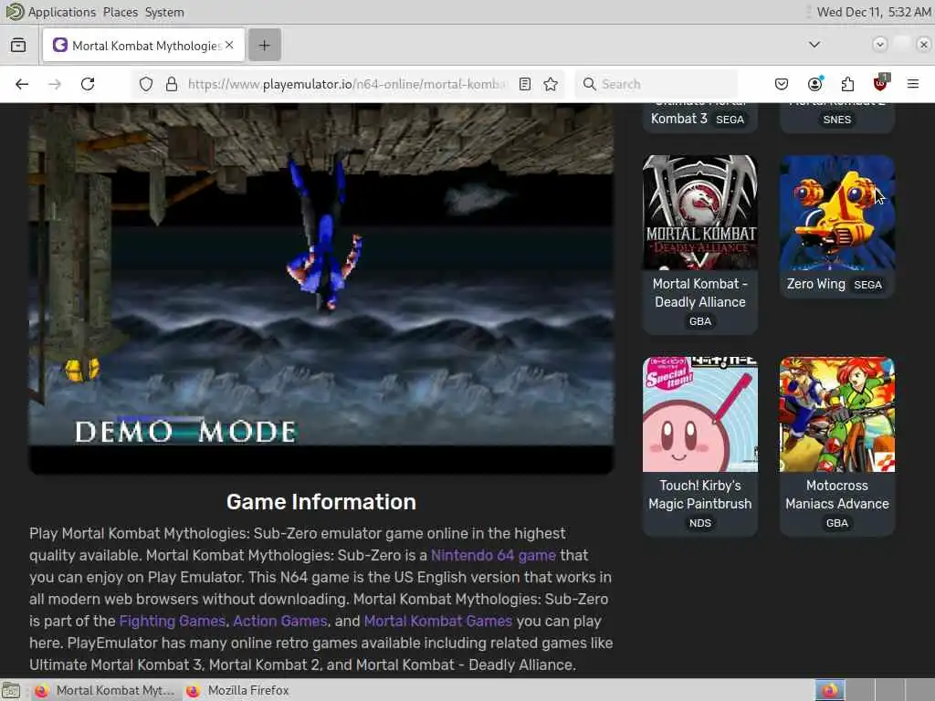Open the System menu

164,12
